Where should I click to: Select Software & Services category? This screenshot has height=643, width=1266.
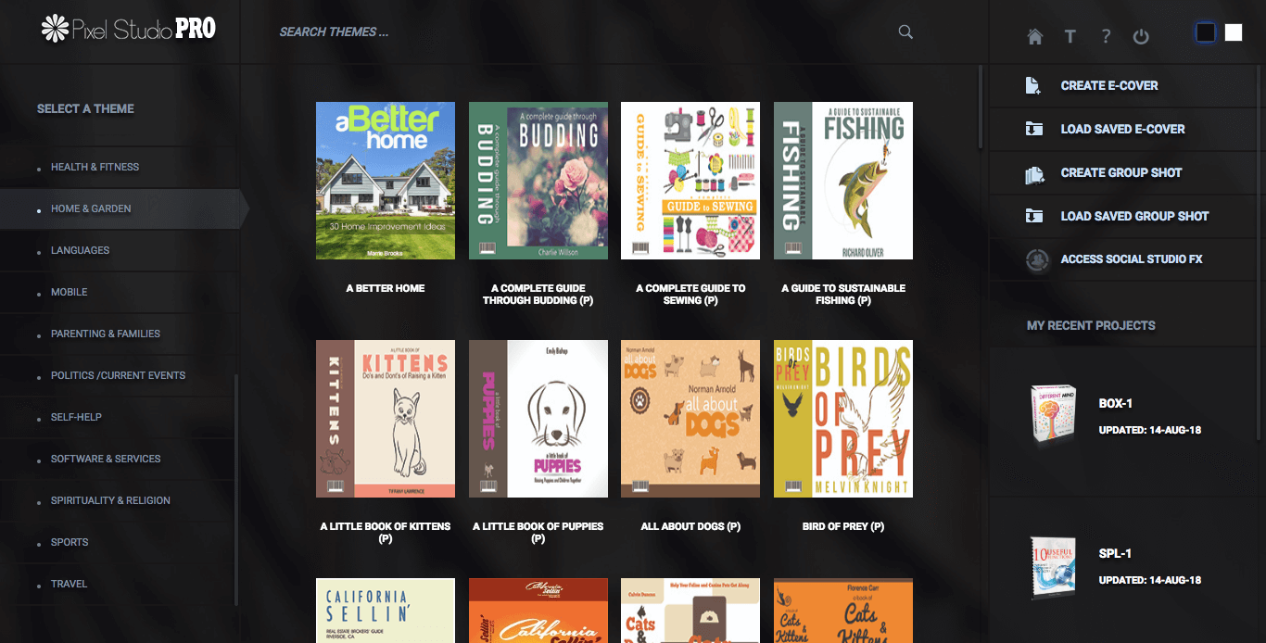tap(106, 459)
